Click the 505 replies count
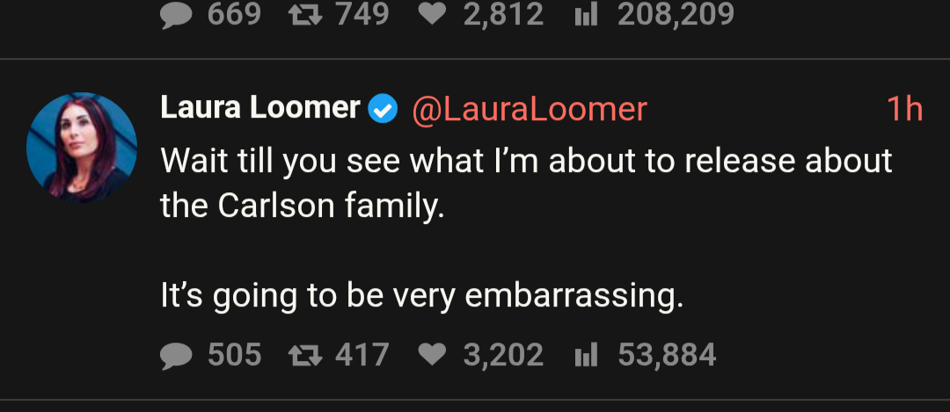The width and height of the screenshot is (950, 412). click(x=235, y=355)
